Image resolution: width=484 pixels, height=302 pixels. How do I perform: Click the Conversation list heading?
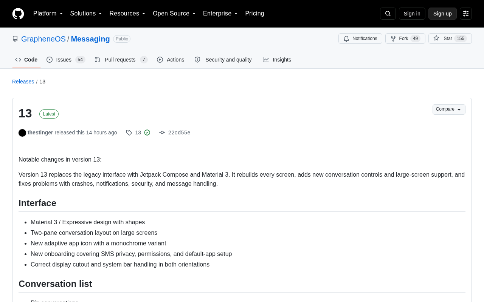click(55, 284)
